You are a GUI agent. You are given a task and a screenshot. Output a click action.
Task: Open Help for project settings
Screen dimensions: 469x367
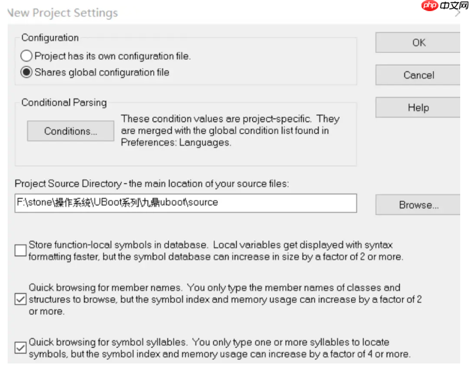coord(419,108)
